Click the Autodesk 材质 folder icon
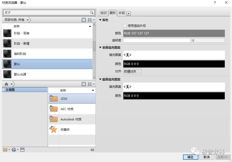232x162 pixels. (x=54, y=119)
